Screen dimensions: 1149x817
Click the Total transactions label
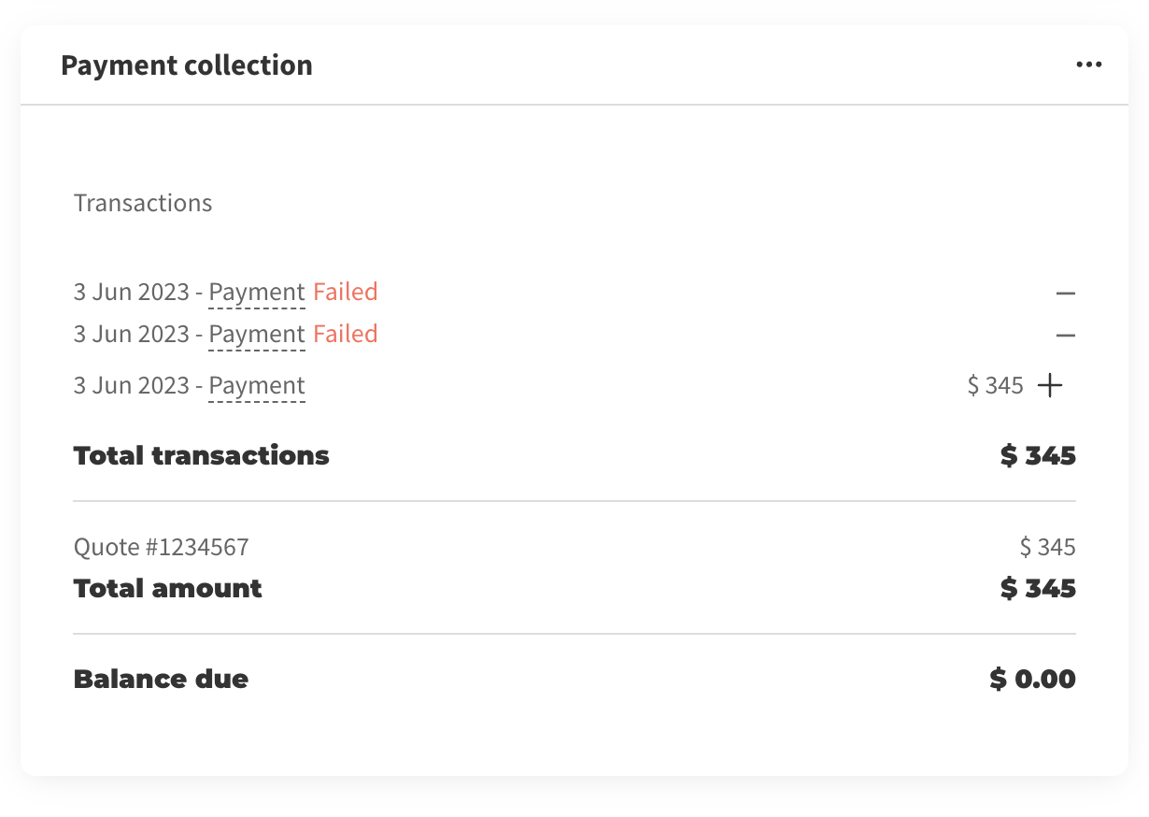pos(202,456)
